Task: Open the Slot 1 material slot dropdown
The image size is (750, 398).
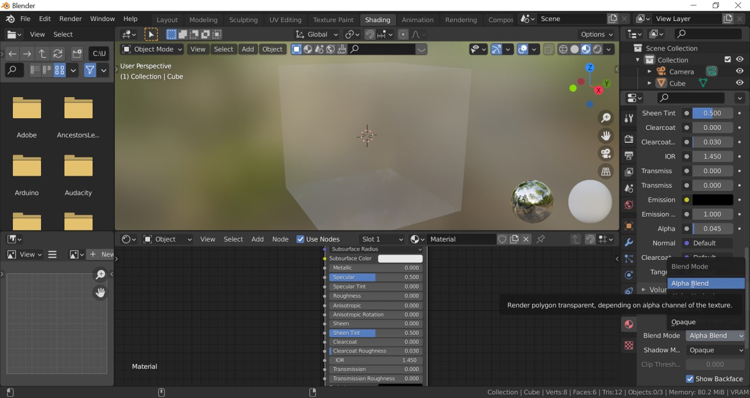Action: [382, 239]
